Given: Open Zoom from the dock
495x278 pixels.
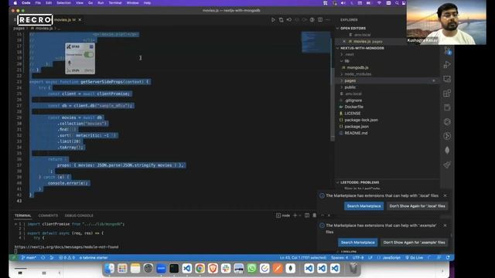Looking at the screenshot, I should (x=161, y=269).
